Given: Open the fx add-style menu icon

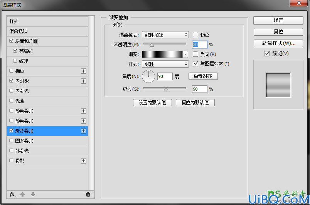Looking at the screenshot, I should tap(13, 195).
